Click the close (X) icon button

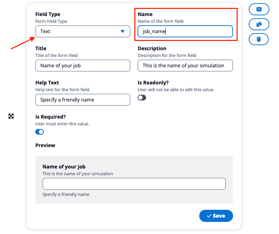259,9
